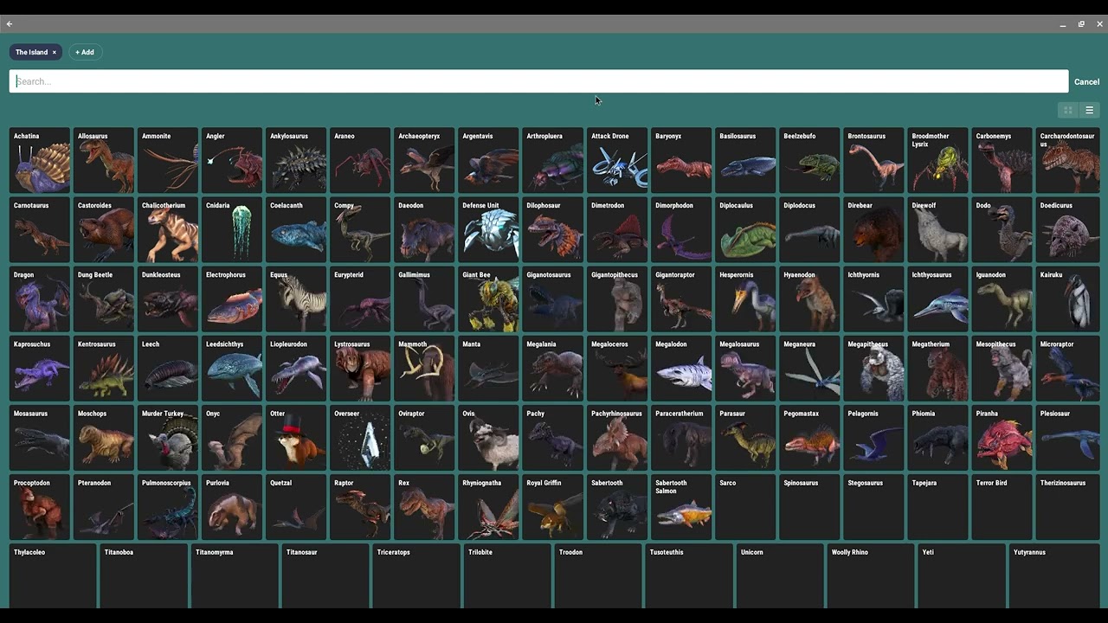Open the Otter with top hat card
Viewport: 1108px width, 623px height.
[x=296, y=437]
